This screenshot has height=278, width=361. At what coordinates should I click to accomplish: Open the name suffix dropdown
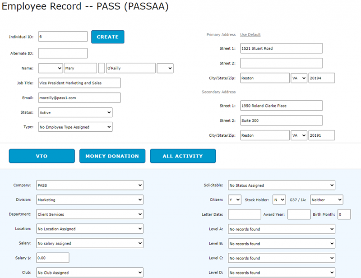(165, 68)
